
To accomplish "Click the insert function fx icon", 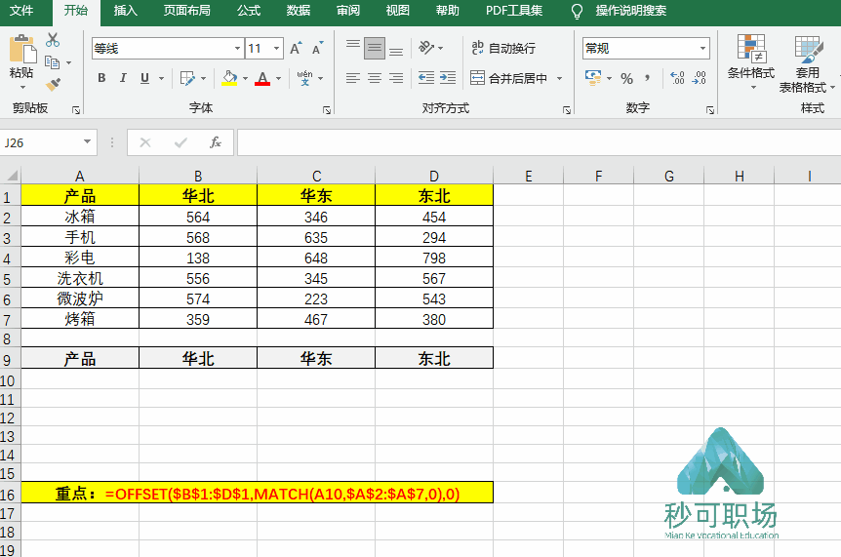I will pos(215,142).
